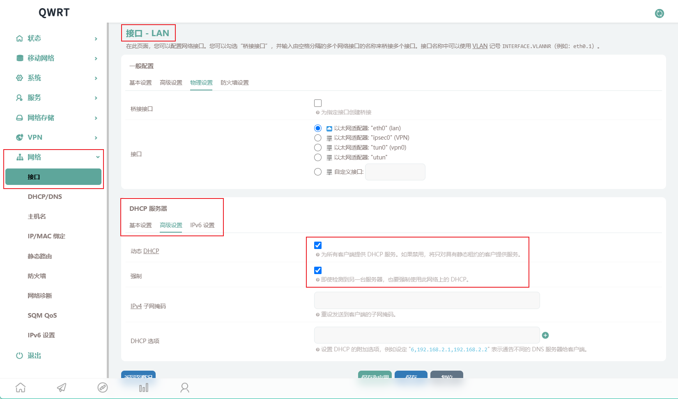Screen dimensions: 678x399
Task: Select the tun0 (vpn0) radio button
Action: coord(318,148)
